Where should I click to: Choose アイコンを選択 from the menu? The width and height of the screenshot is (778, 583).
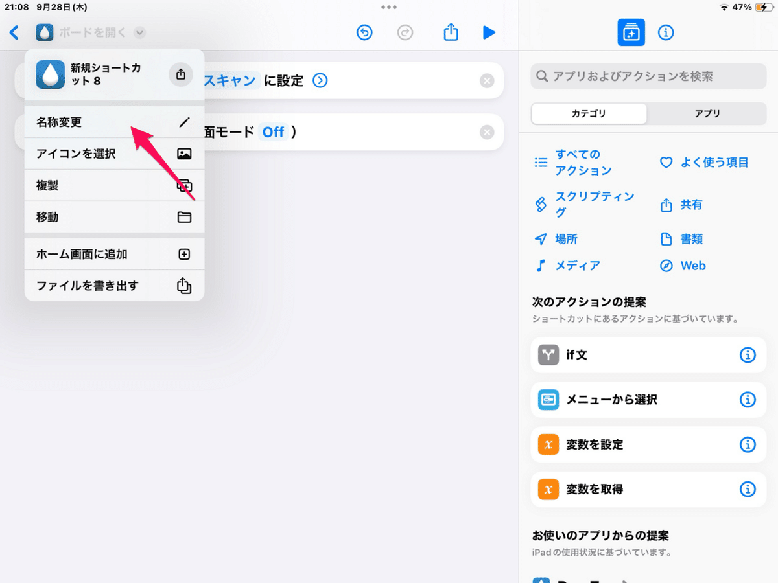point(114,154)
